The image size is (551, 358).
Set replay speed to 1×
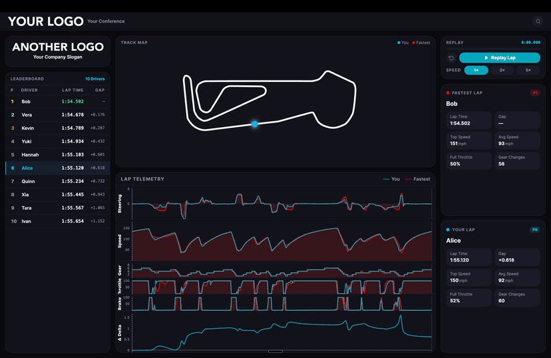476,70
